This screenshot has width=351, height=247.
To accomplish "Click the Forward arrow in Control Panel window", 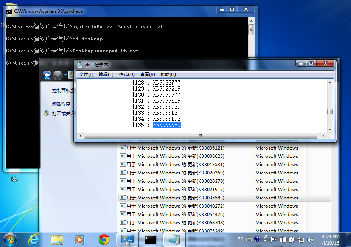I will tap(57, 75).
